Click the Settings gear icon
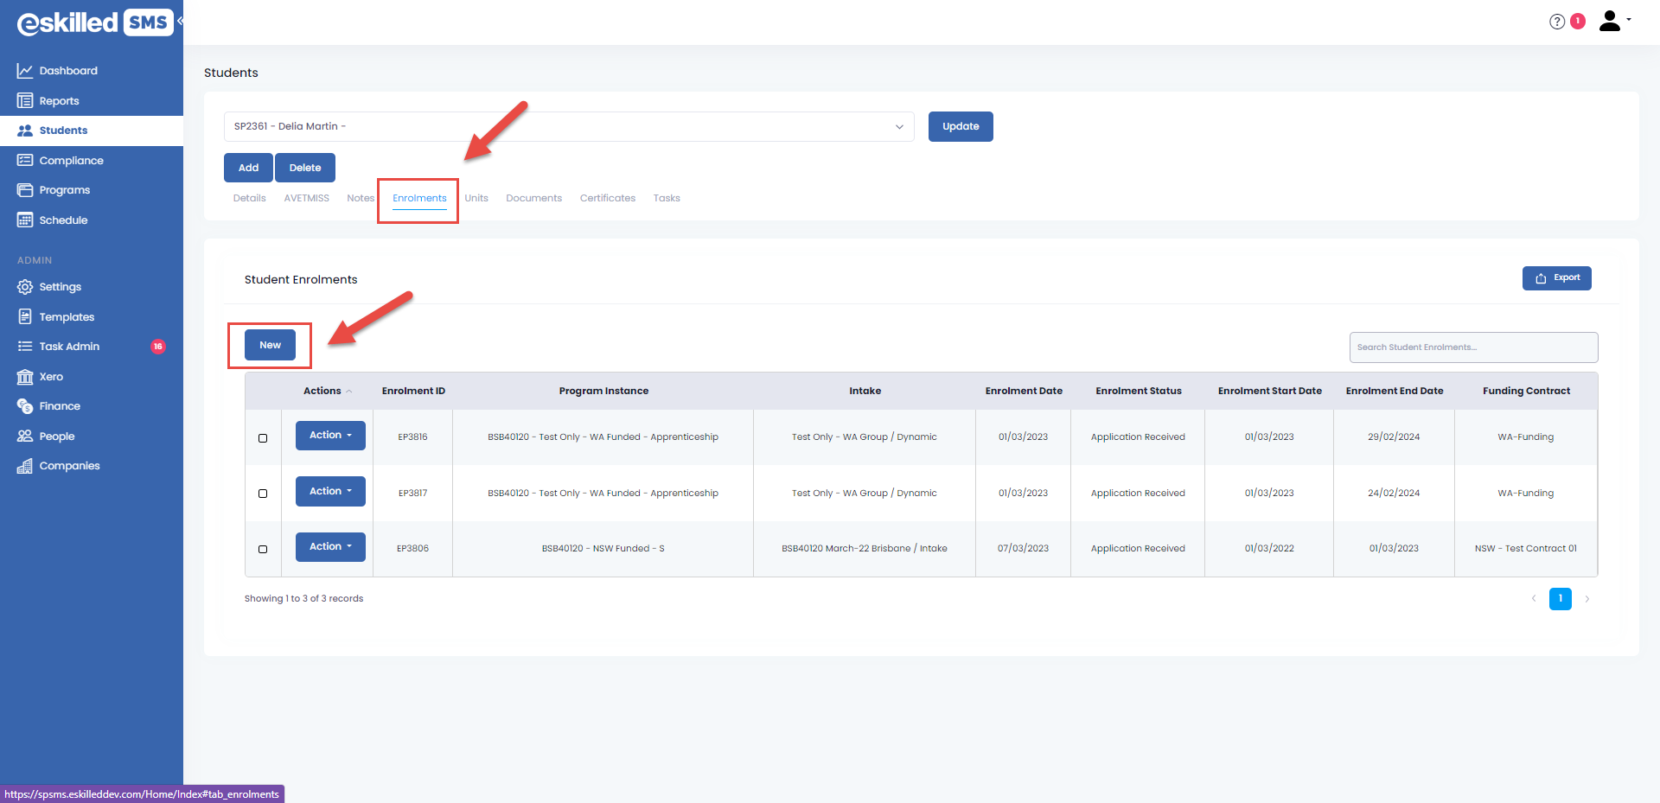This screenshot has height=803, width=1660. pyautogui.click(x=25, y=287)
